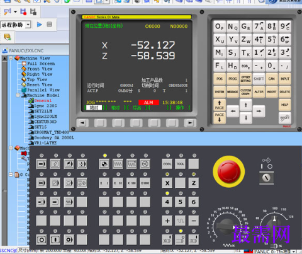Click the EOB key on keypad
The width and height of the screenshot is (302, 254).
(245, 66)
